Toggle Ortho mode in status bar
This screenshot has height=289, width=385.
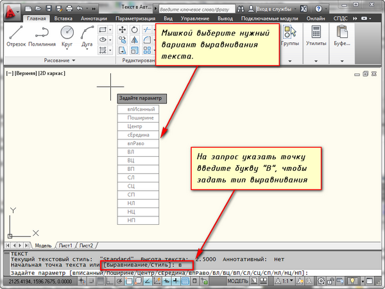[110, 281]
